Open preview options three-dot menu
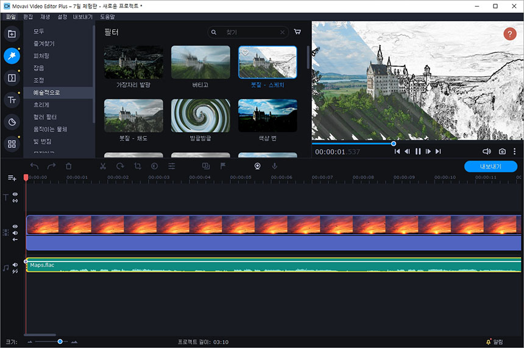This screenshot has height=348, width=524. 514,151
